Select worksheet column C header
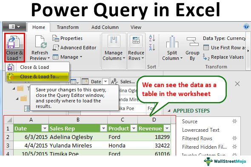This screenshot has height=167, width=251. coord(123,120)
